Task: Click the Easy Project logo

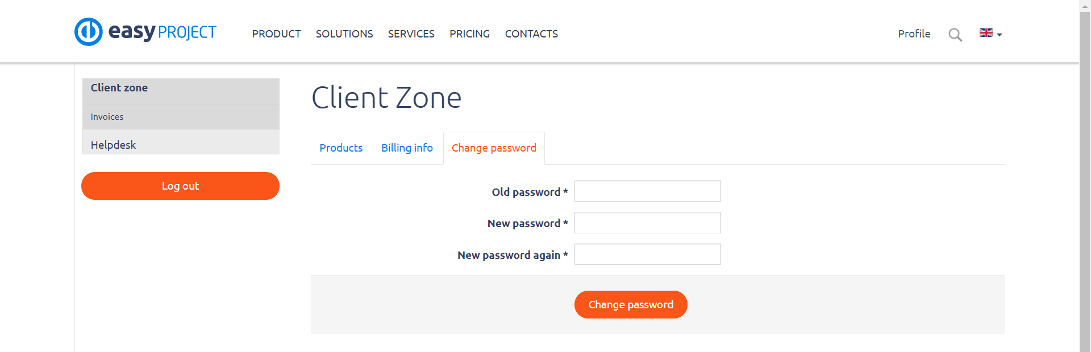Action: pyautogui.click(x=145, y=32)
